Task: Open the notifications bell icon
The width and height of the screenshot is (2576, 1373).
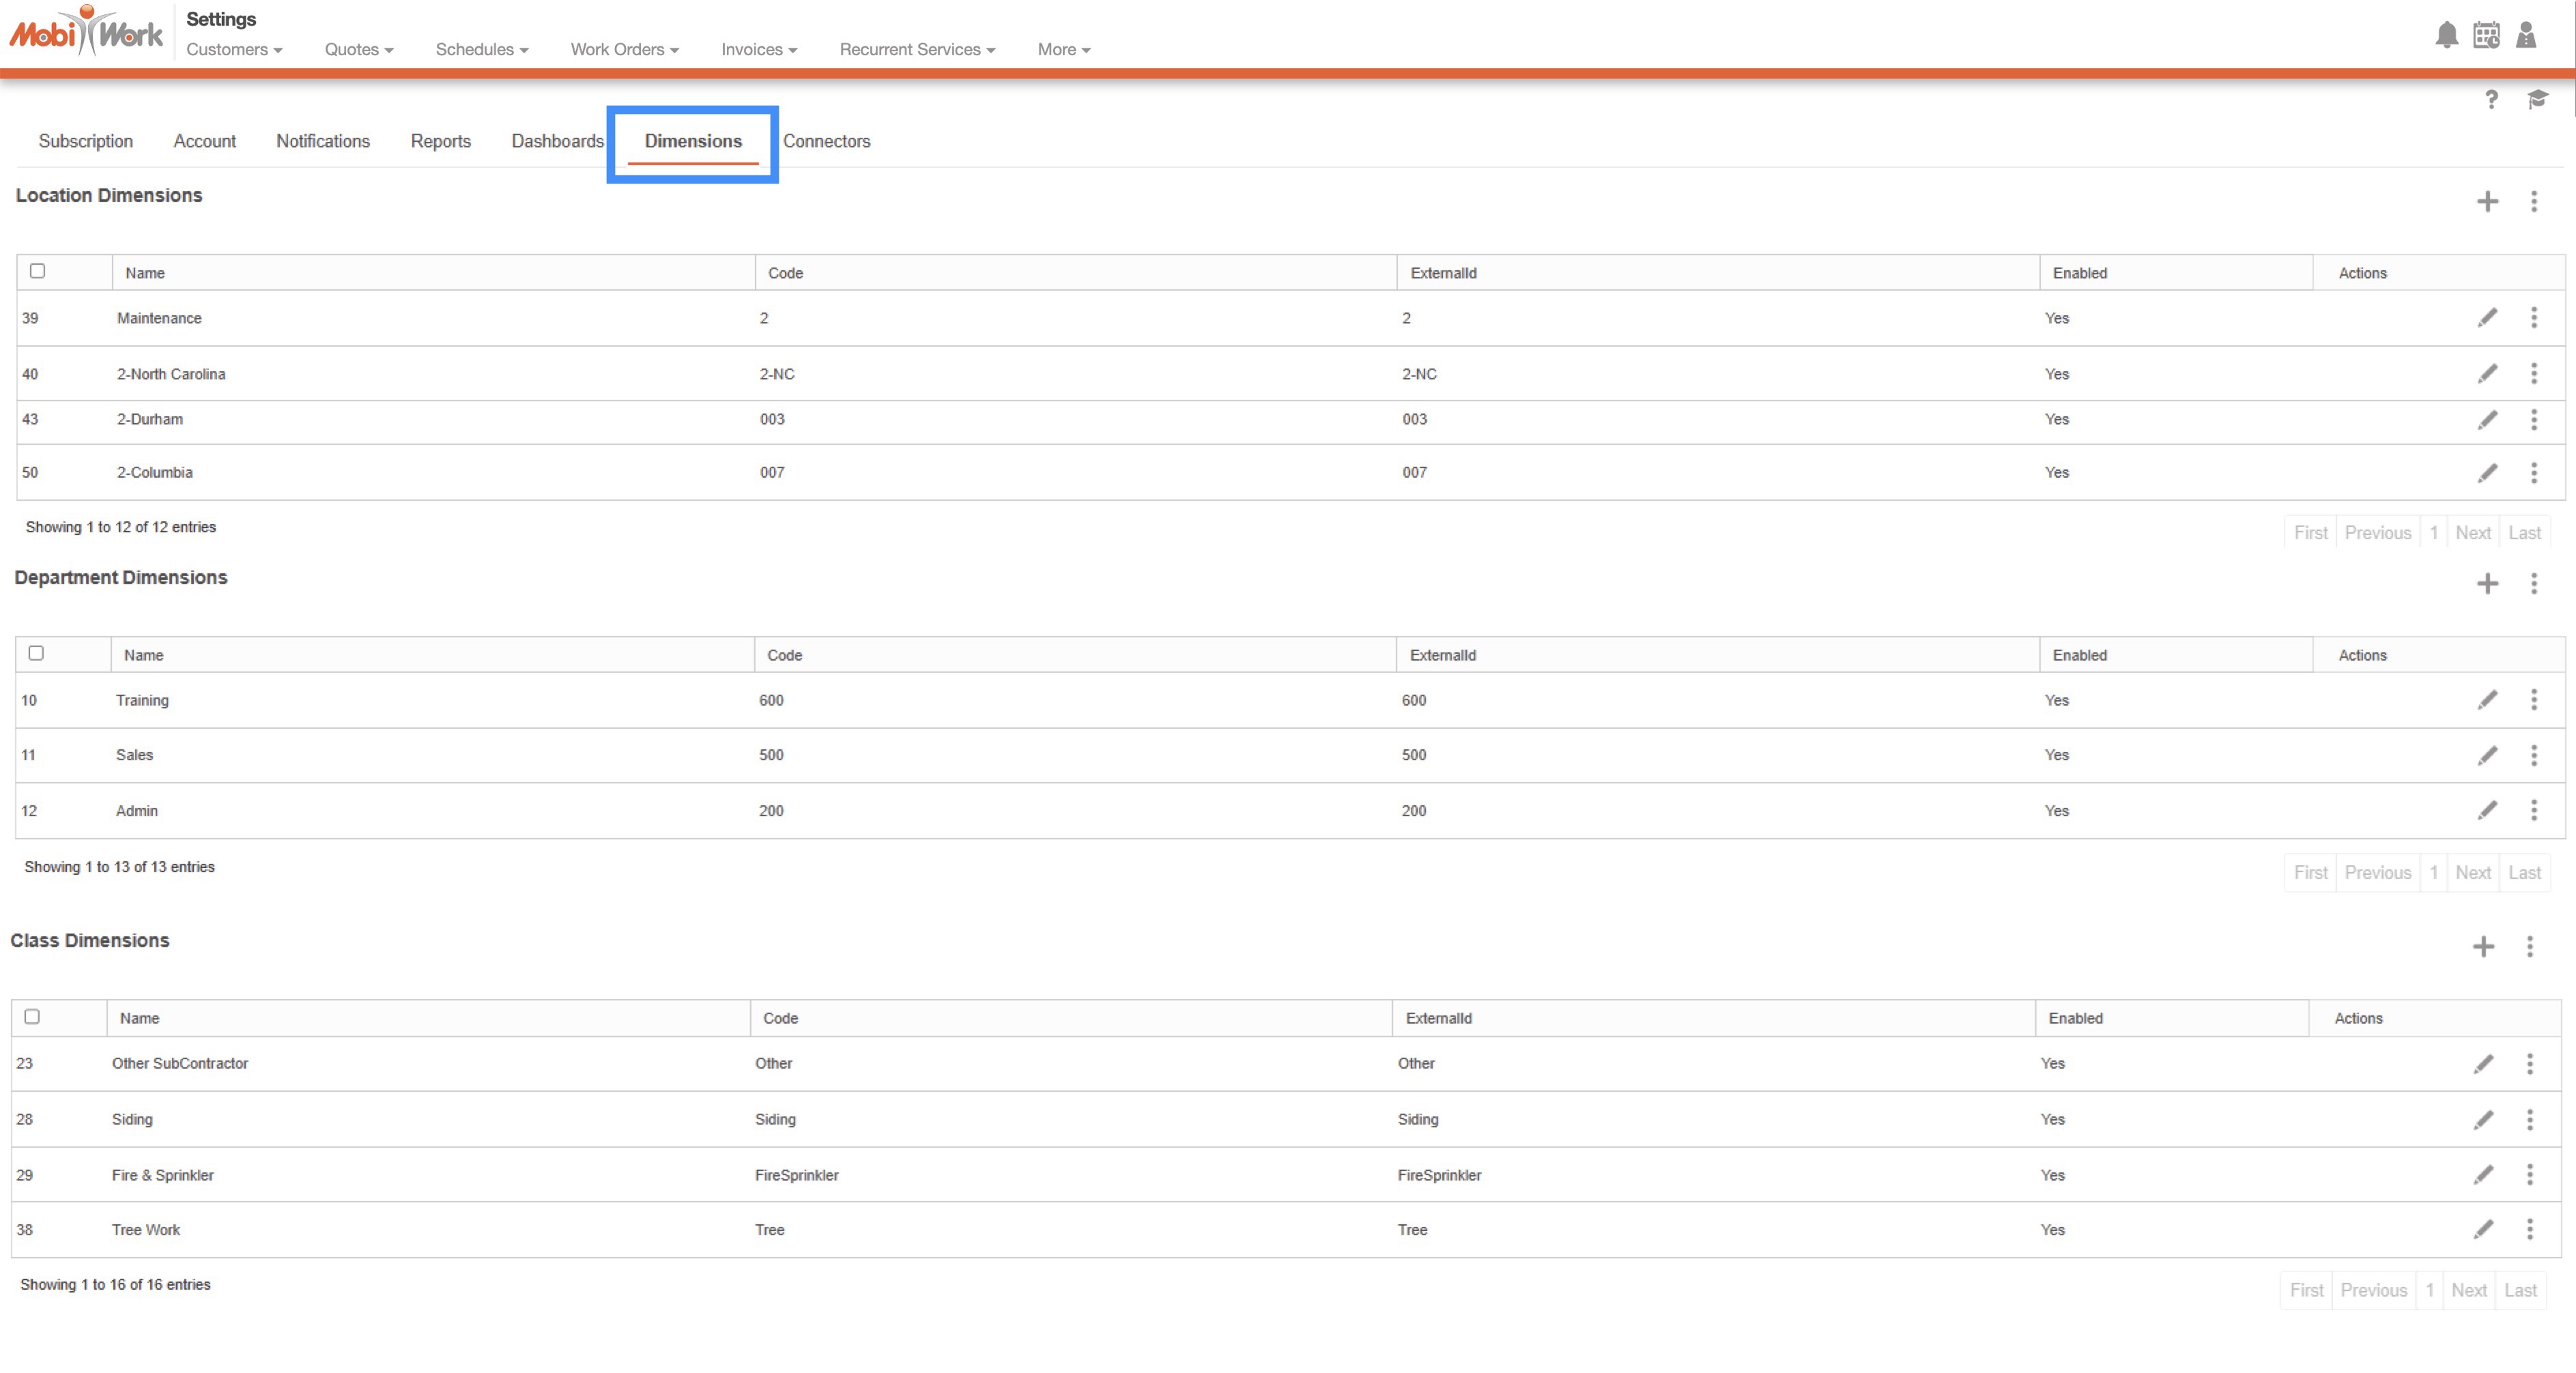Action: 2446,35
